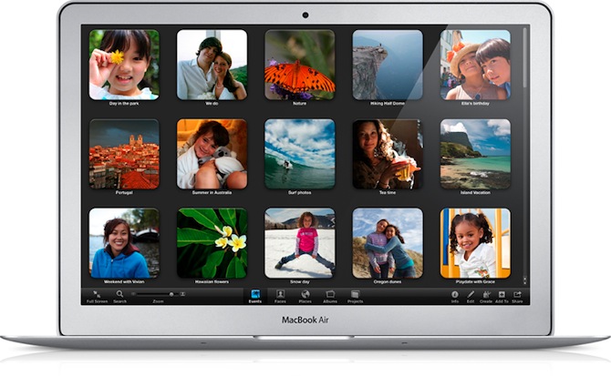Click the 'Weekend with Vivian' title text
The image size is (611, 376).
(124, 281)
